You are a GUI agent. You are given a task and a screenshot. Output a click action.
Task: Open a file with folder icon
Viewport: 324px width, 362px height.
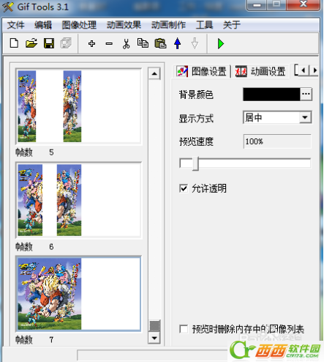pyautogui.click(x=31, y=43)
